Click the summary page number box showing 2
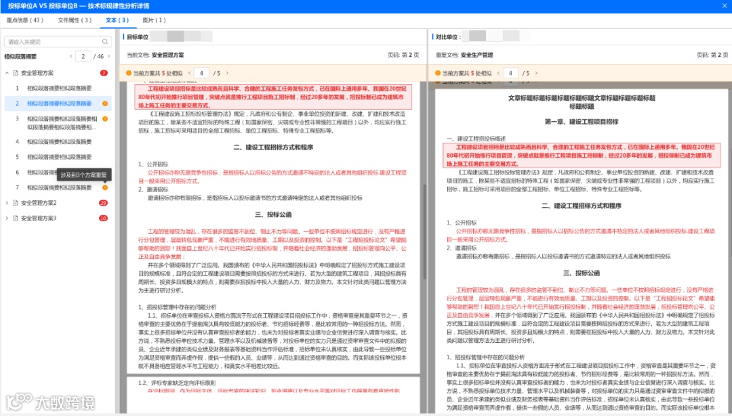732x416 pixels. [x=83, y=56]
